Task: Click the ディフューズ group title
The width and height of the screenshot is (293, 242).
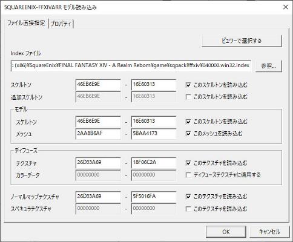Action: (x=26, y=151)
